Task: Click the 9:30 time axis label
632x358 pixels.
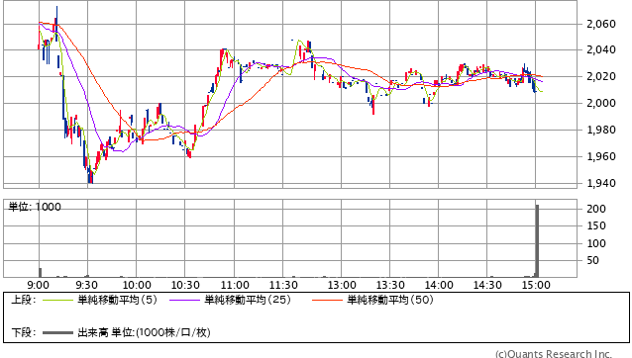Action: coord(86,285)
